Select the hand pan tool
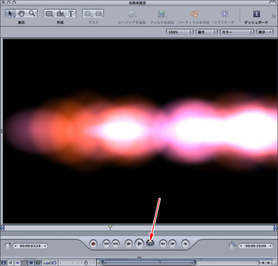 coord(21,13)
